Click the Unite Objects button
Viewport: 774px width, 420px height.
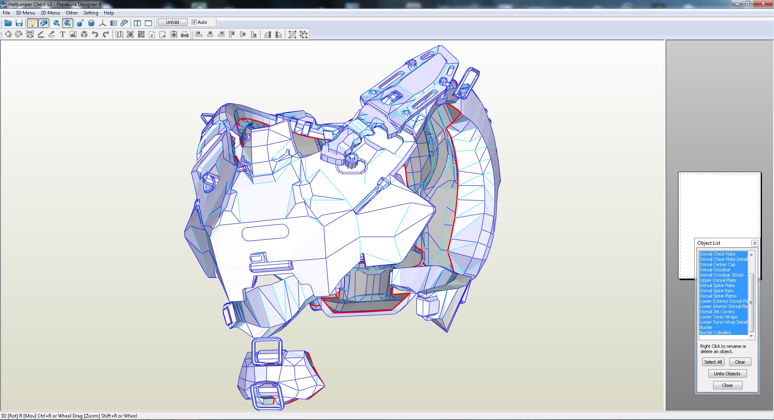coord(727,374)
